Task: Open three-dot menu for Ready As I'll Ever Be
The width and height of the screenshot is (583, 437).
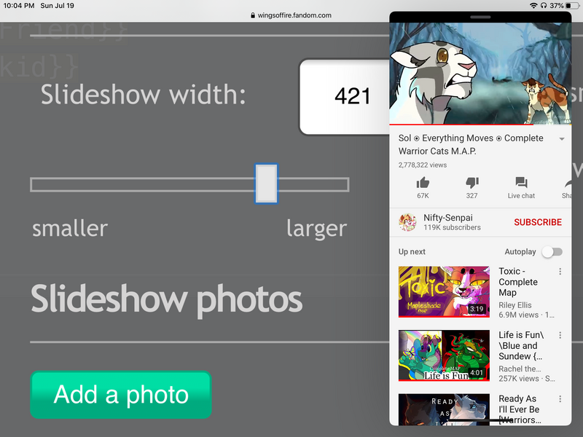Action: [560, 399]
